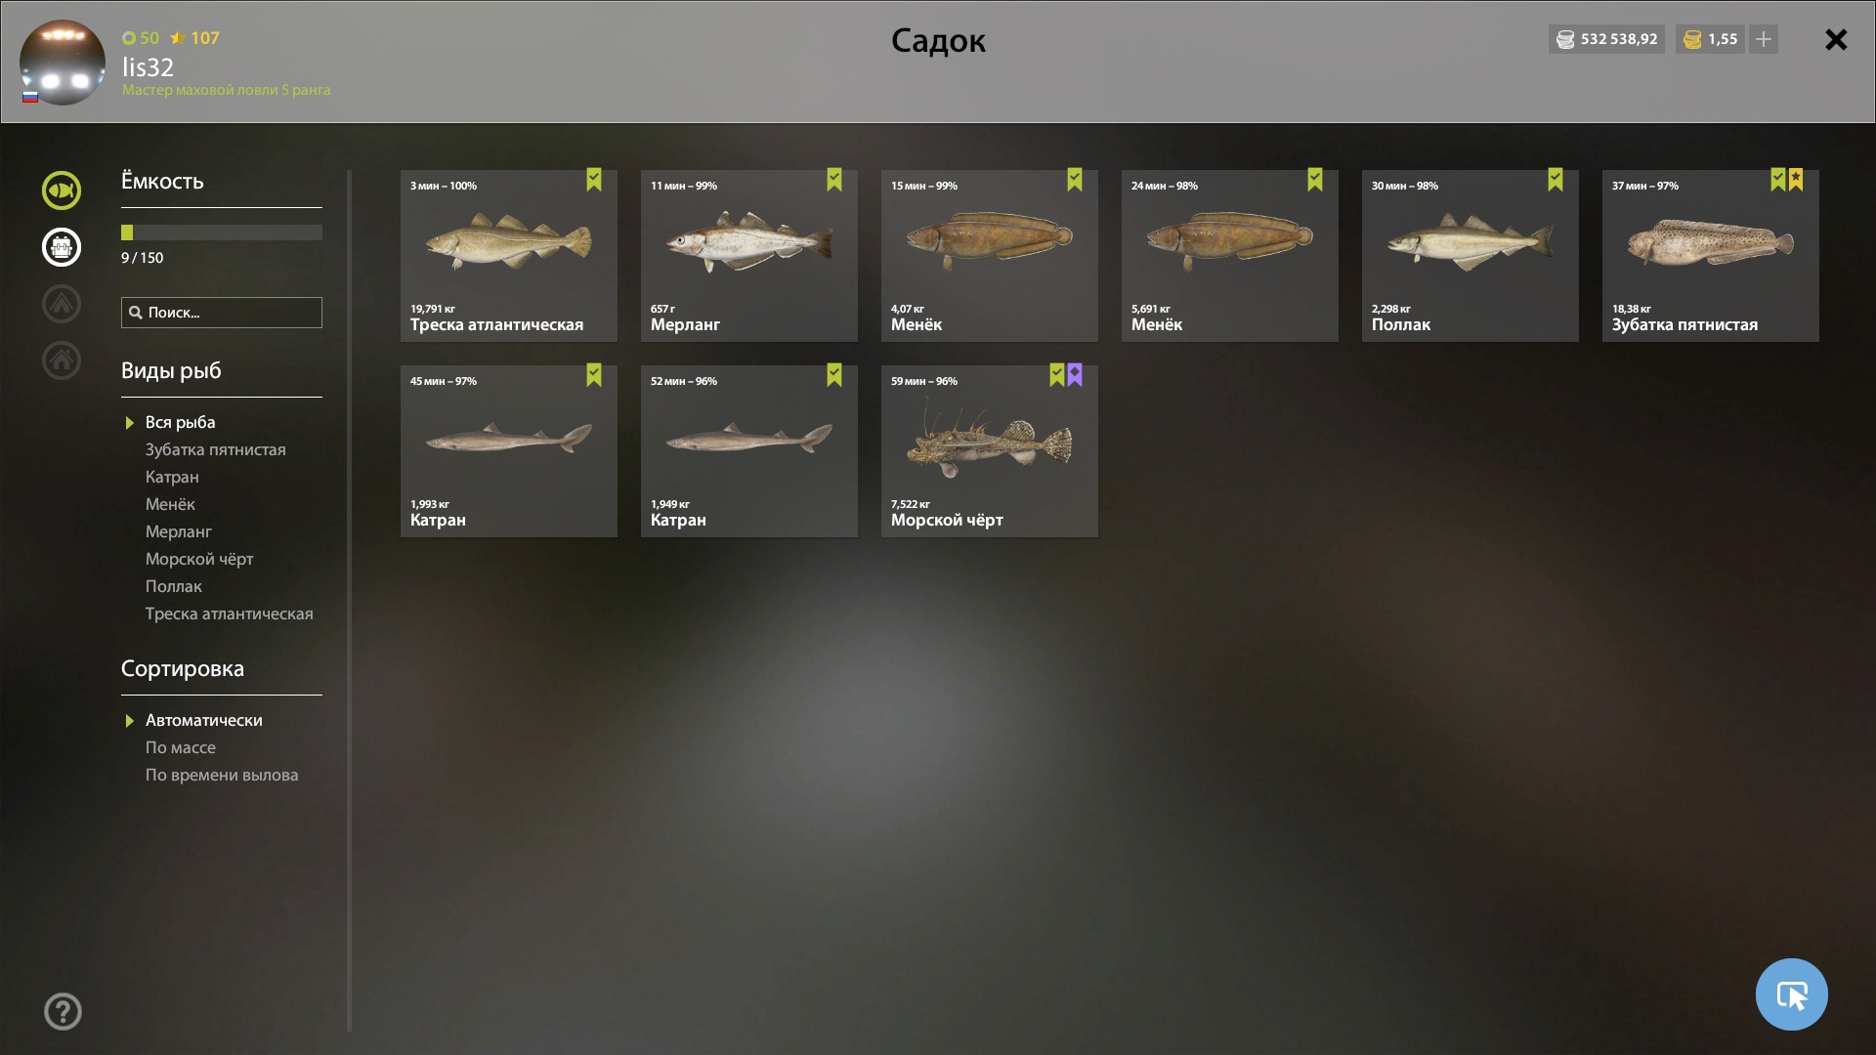Screen dimensions: 1876x1055
Task: Click the keepnet capacity progress bar
Action: pyautogui.click(x=222, y=232)
